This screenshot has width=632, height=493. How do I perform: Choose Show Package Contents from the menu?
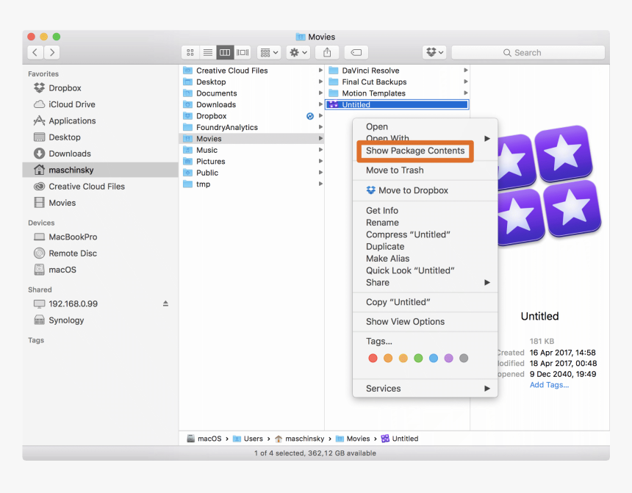(415, 151)
